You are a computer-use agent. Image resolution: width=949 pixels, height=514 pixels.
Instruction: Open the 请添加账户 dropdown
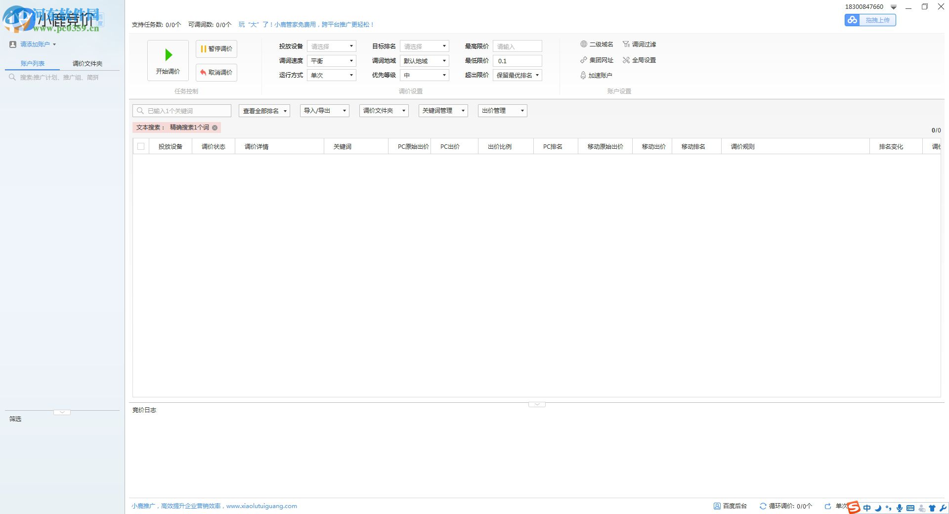pos(38,44)
